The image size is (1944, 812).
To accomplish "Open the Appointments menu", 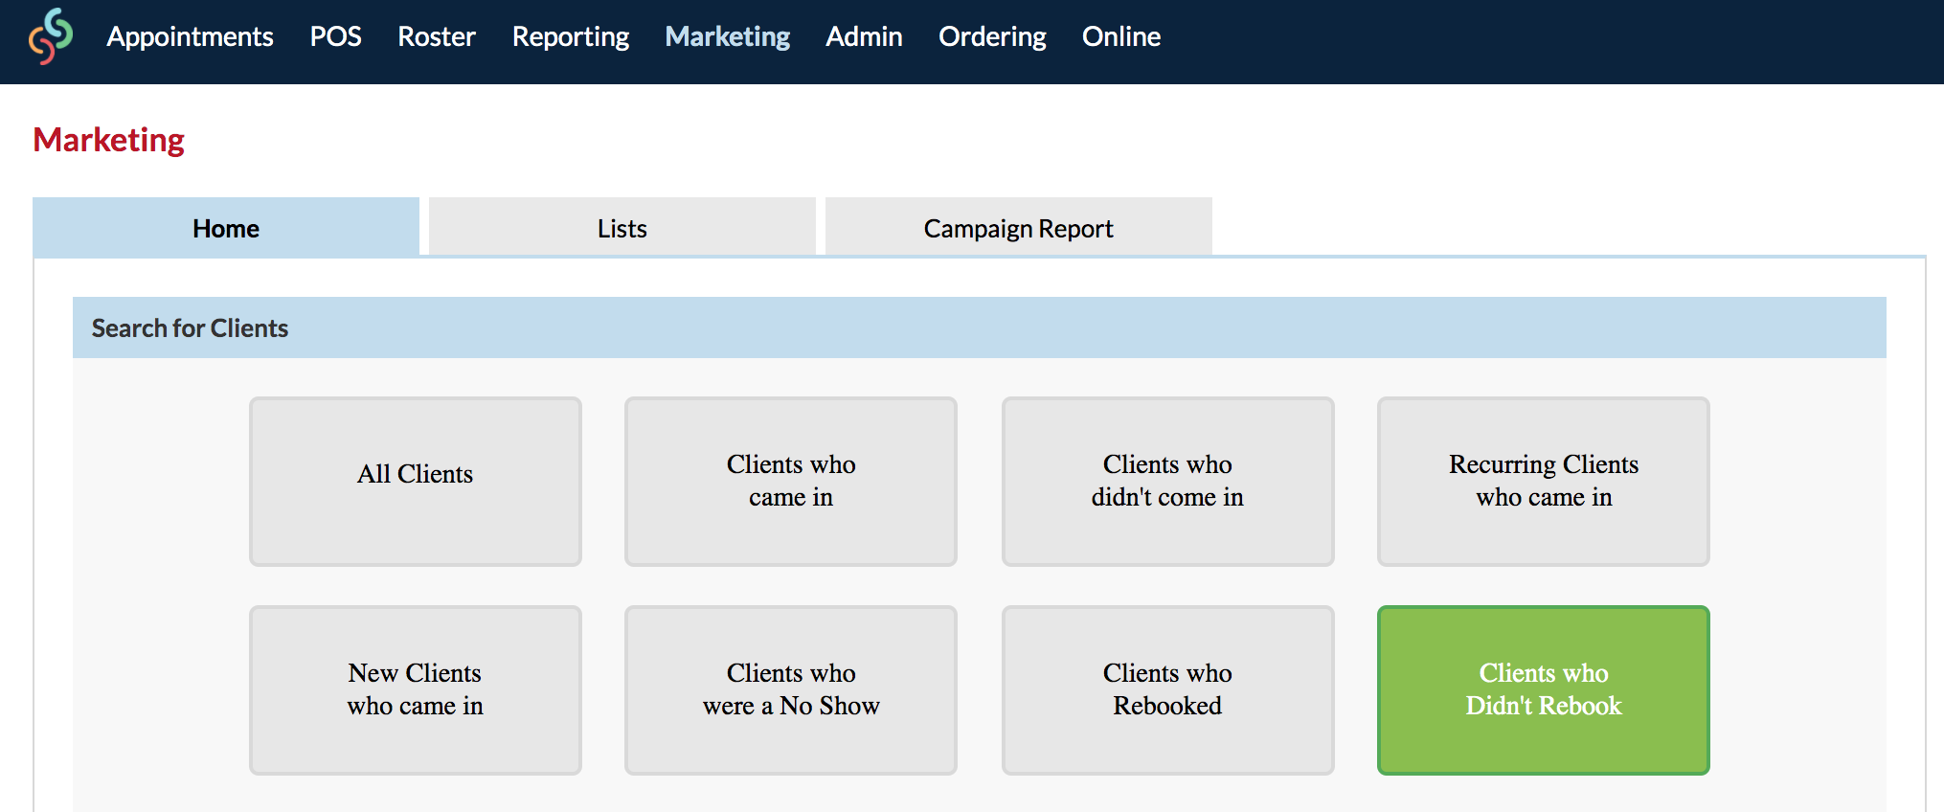I will (190, 36).
